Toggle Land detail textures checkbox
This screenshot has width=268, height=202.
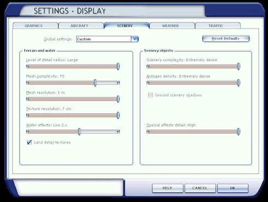tap(29, 142)
